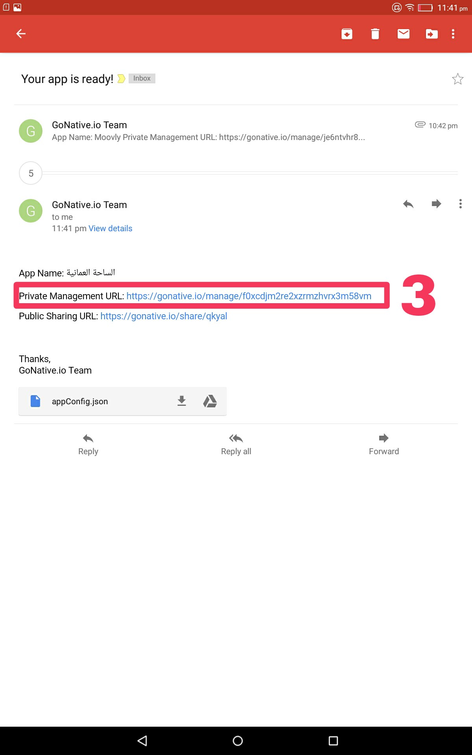
Task: Open the top toolbar overflow menu
Action: coord(453,34)
